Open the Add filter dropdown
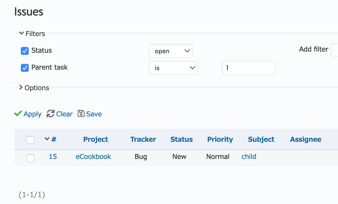The image size is (338, 204). pos(334,50)
